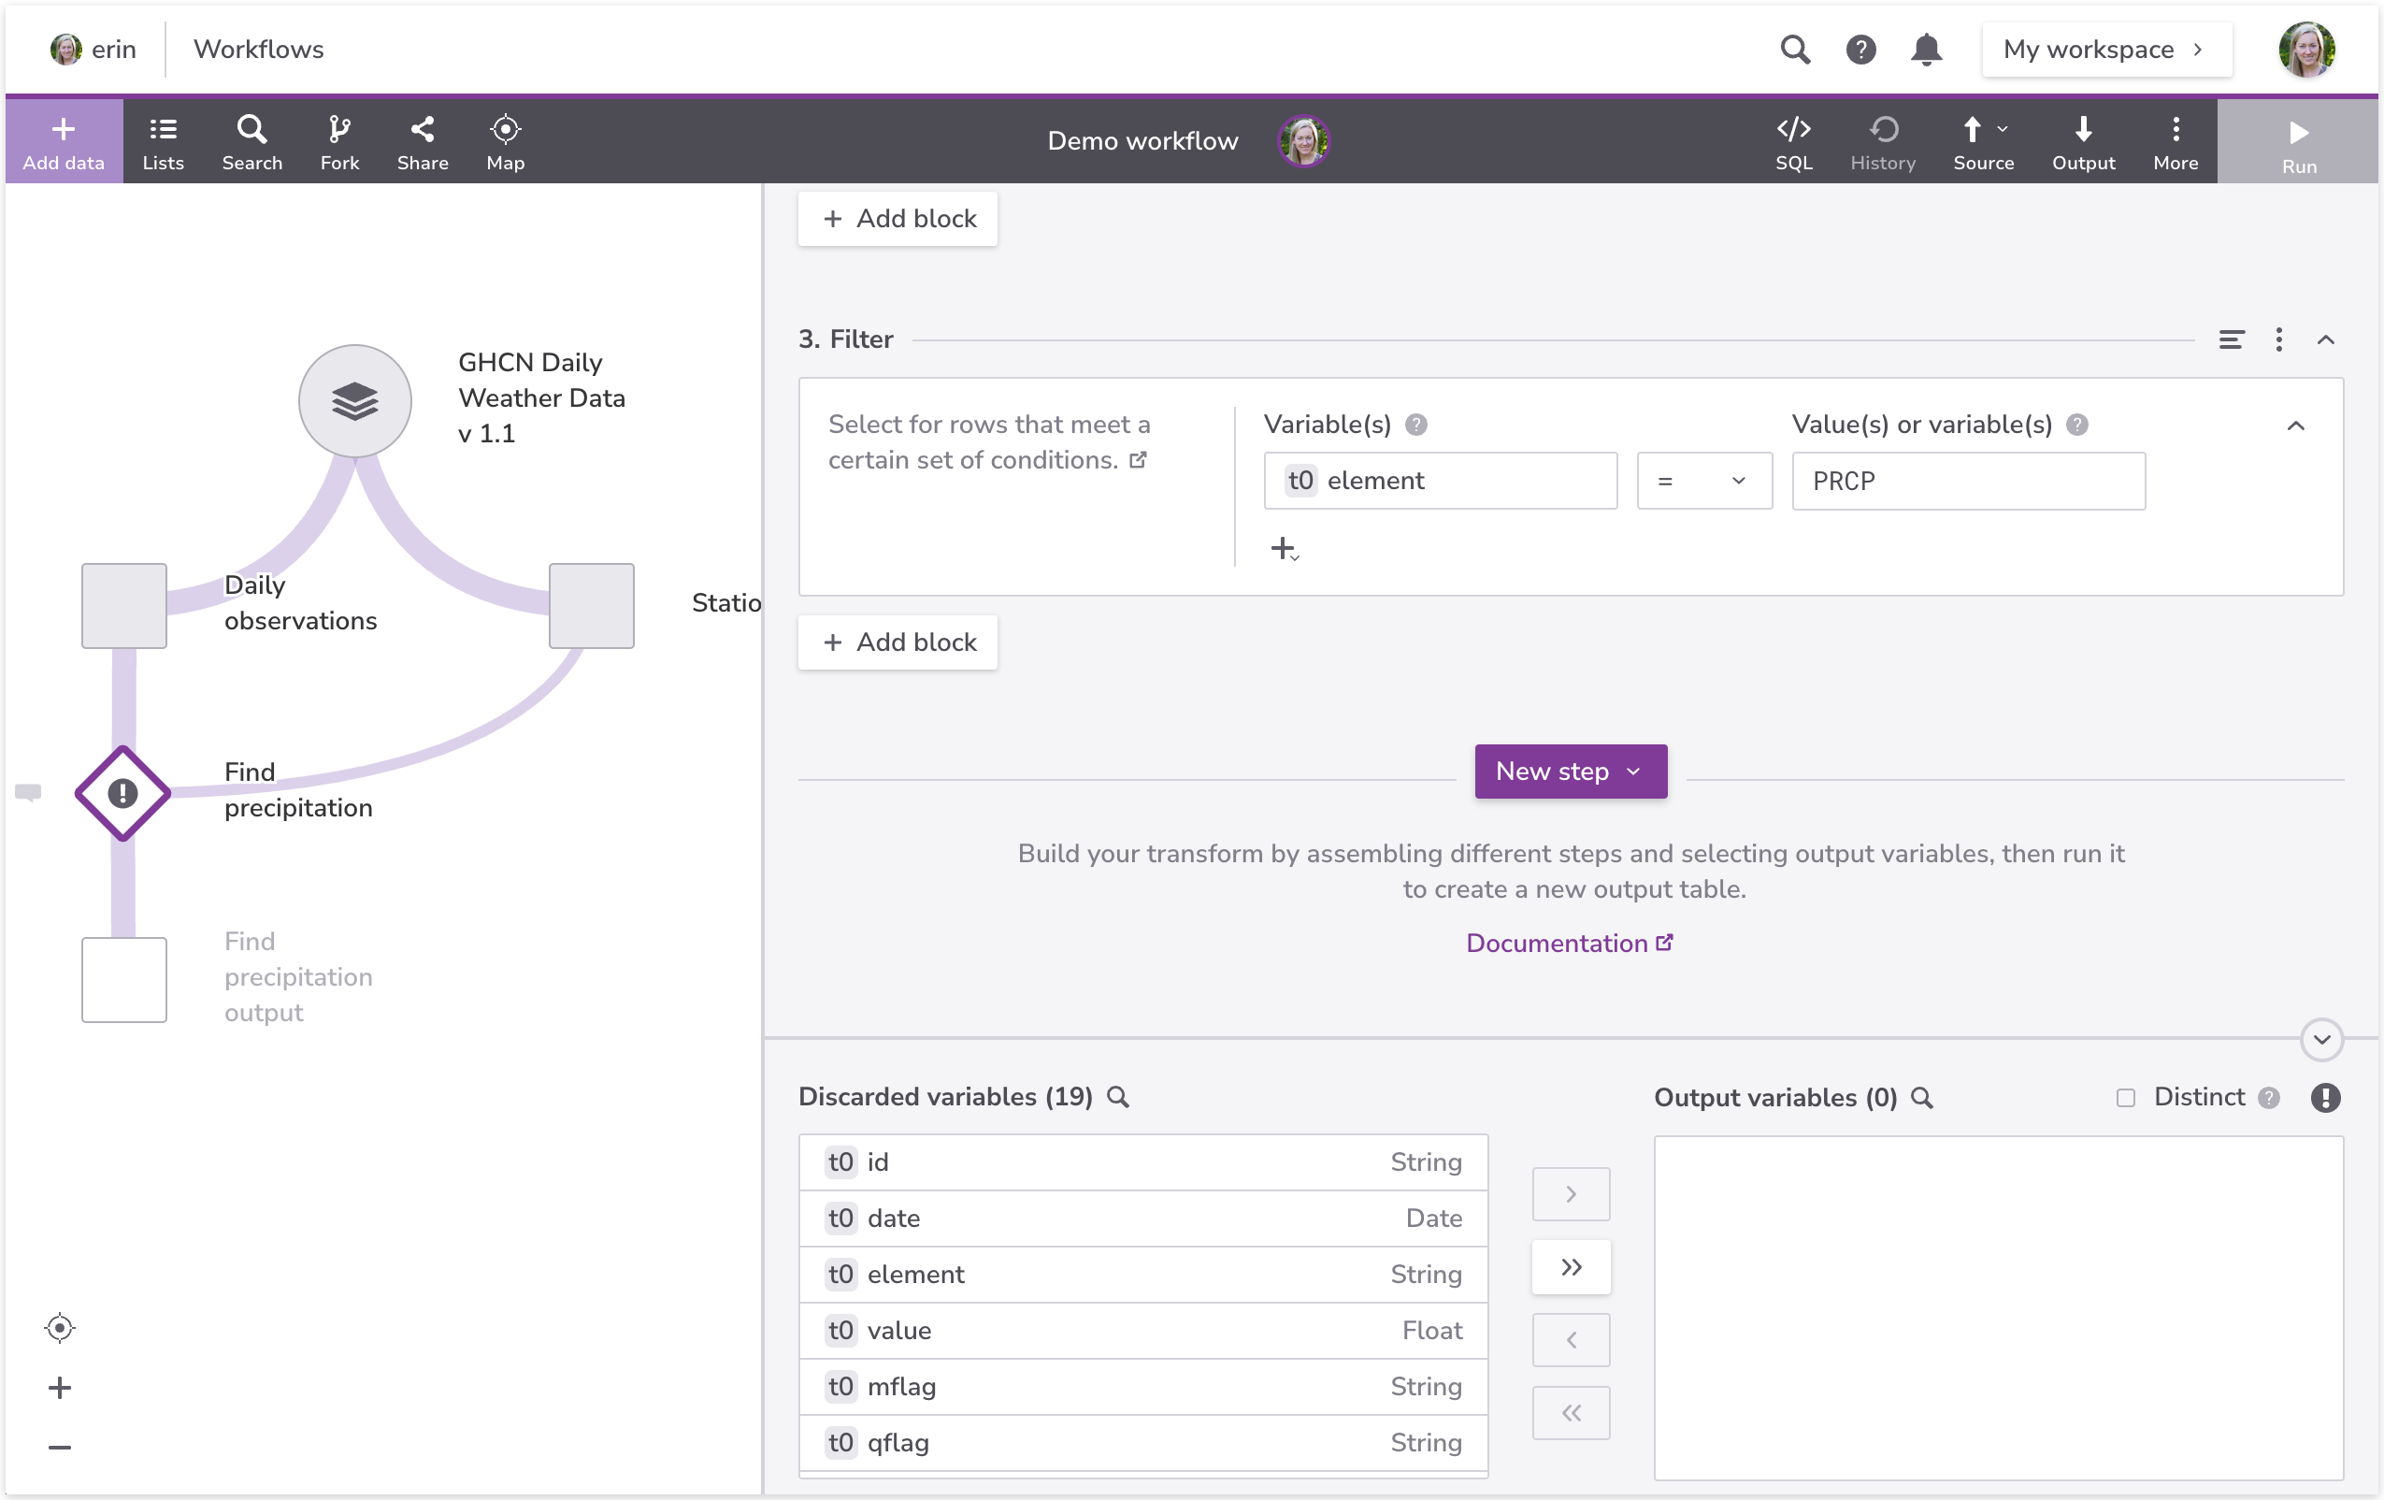This screenshot has height=1500, width=2384.
Task: Click the Share icon in toolbar
Action: click(422, 140)
